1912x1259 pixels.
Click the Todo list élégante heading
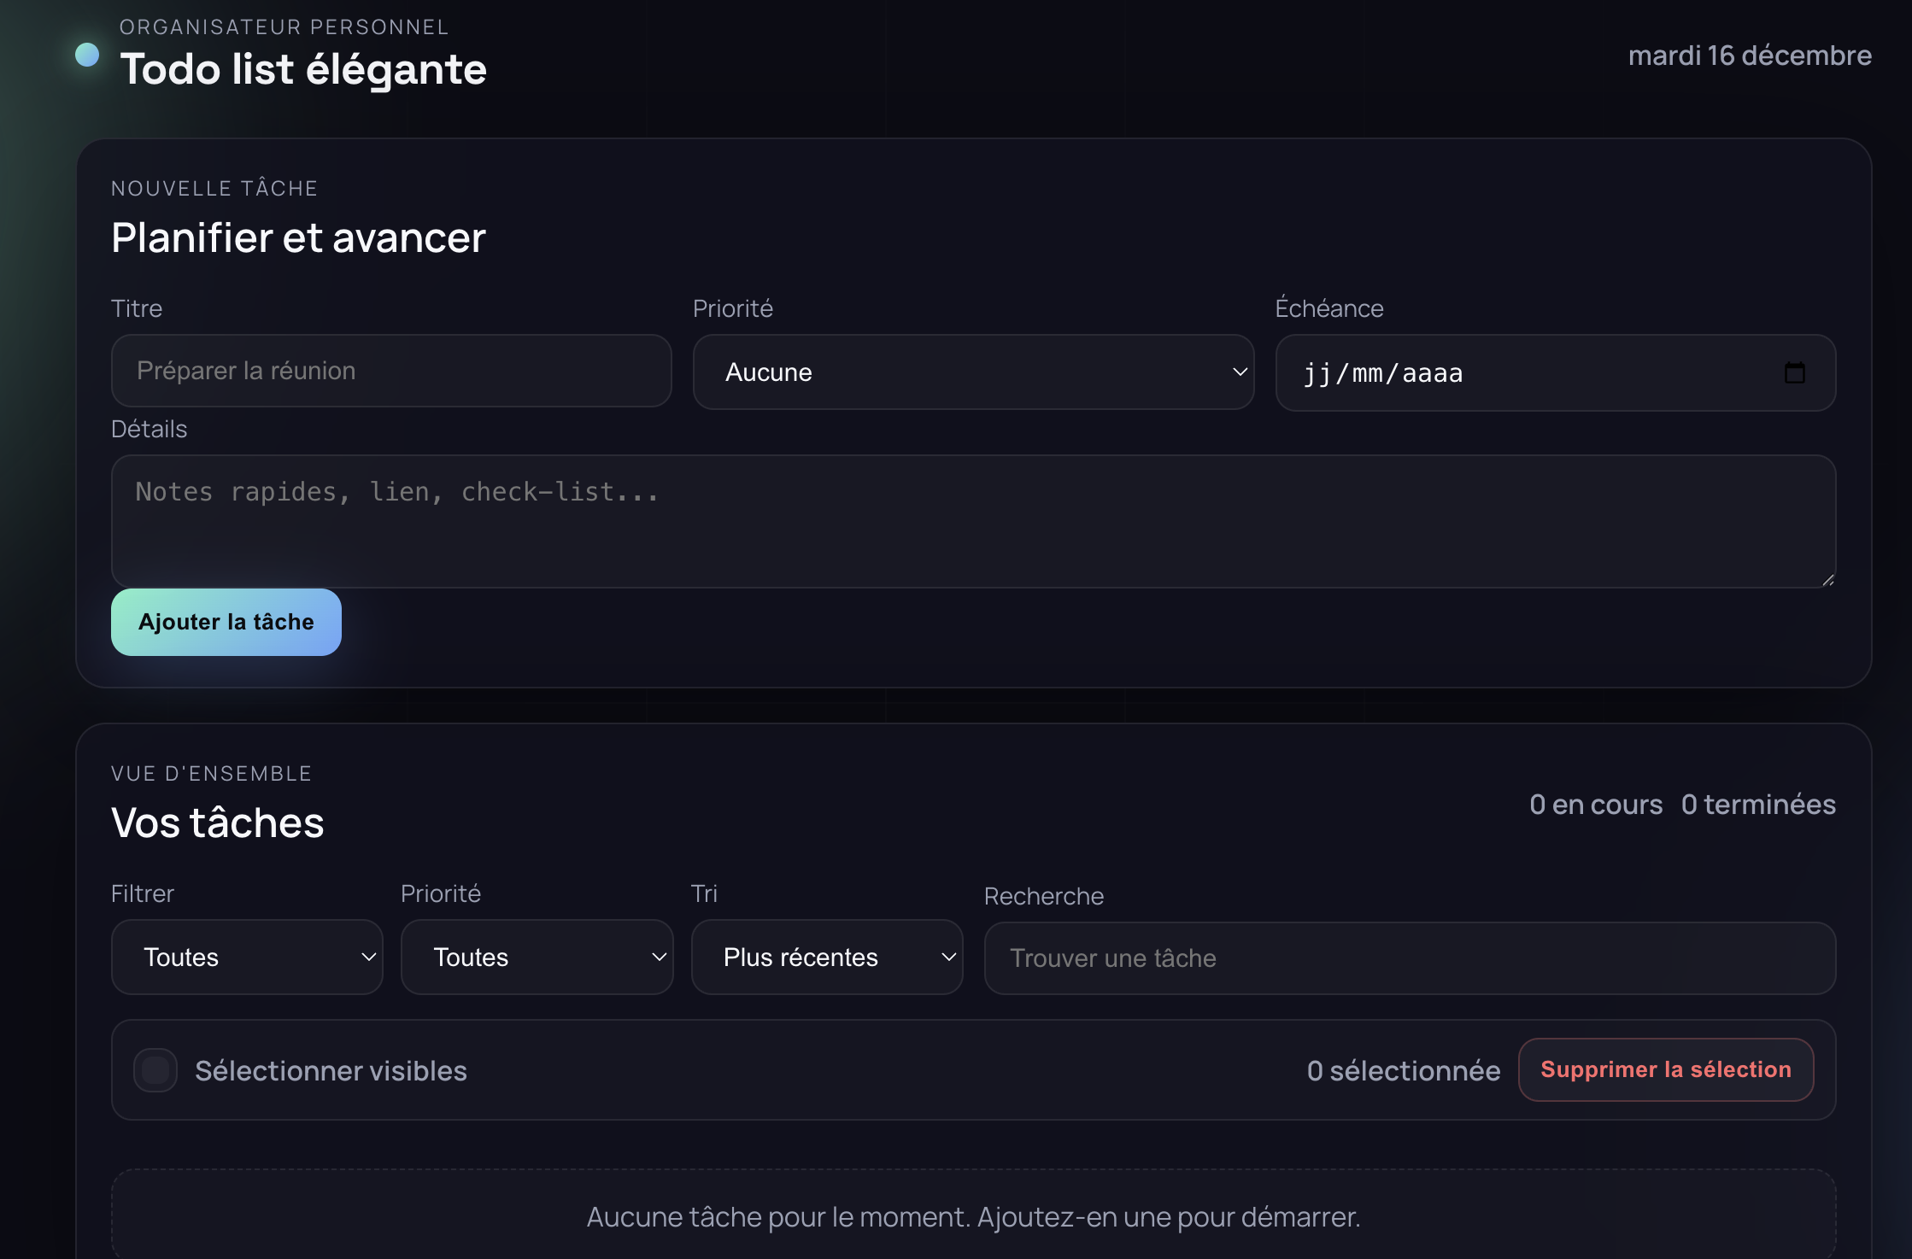[x=303, y=69]
